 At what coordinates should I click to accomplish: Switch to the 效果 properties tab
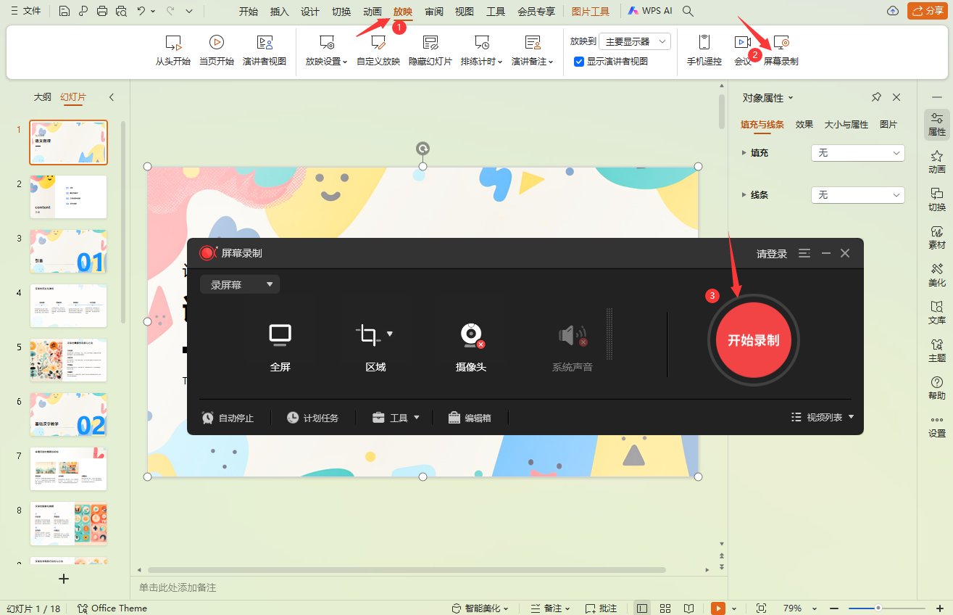804,125
